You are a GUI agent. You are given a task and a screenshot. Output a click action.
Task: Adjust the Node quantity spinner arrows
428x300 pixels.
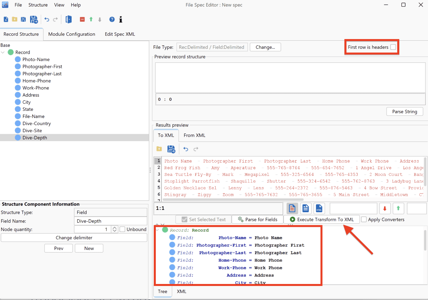click(114, 229)
